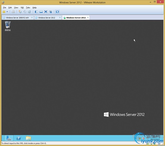Open the Help menu
The image size is (165, 146).
35,7
